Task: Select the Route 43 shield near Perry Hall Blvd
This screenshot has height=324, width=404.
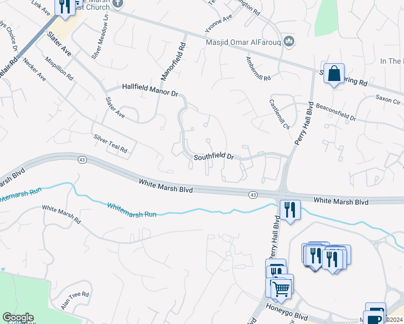Action: (x=253, y=195)
